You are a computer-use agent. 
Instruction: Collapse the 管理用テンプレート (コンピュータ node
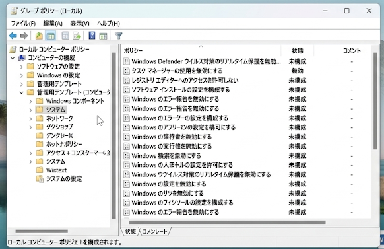coord(22,92)
